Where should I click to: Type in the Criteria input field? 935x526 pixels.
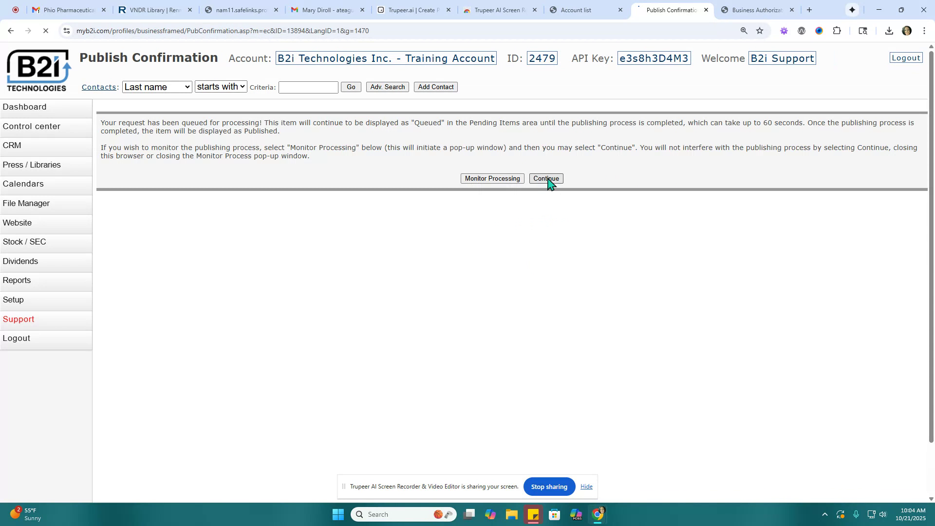click(307, 87)
